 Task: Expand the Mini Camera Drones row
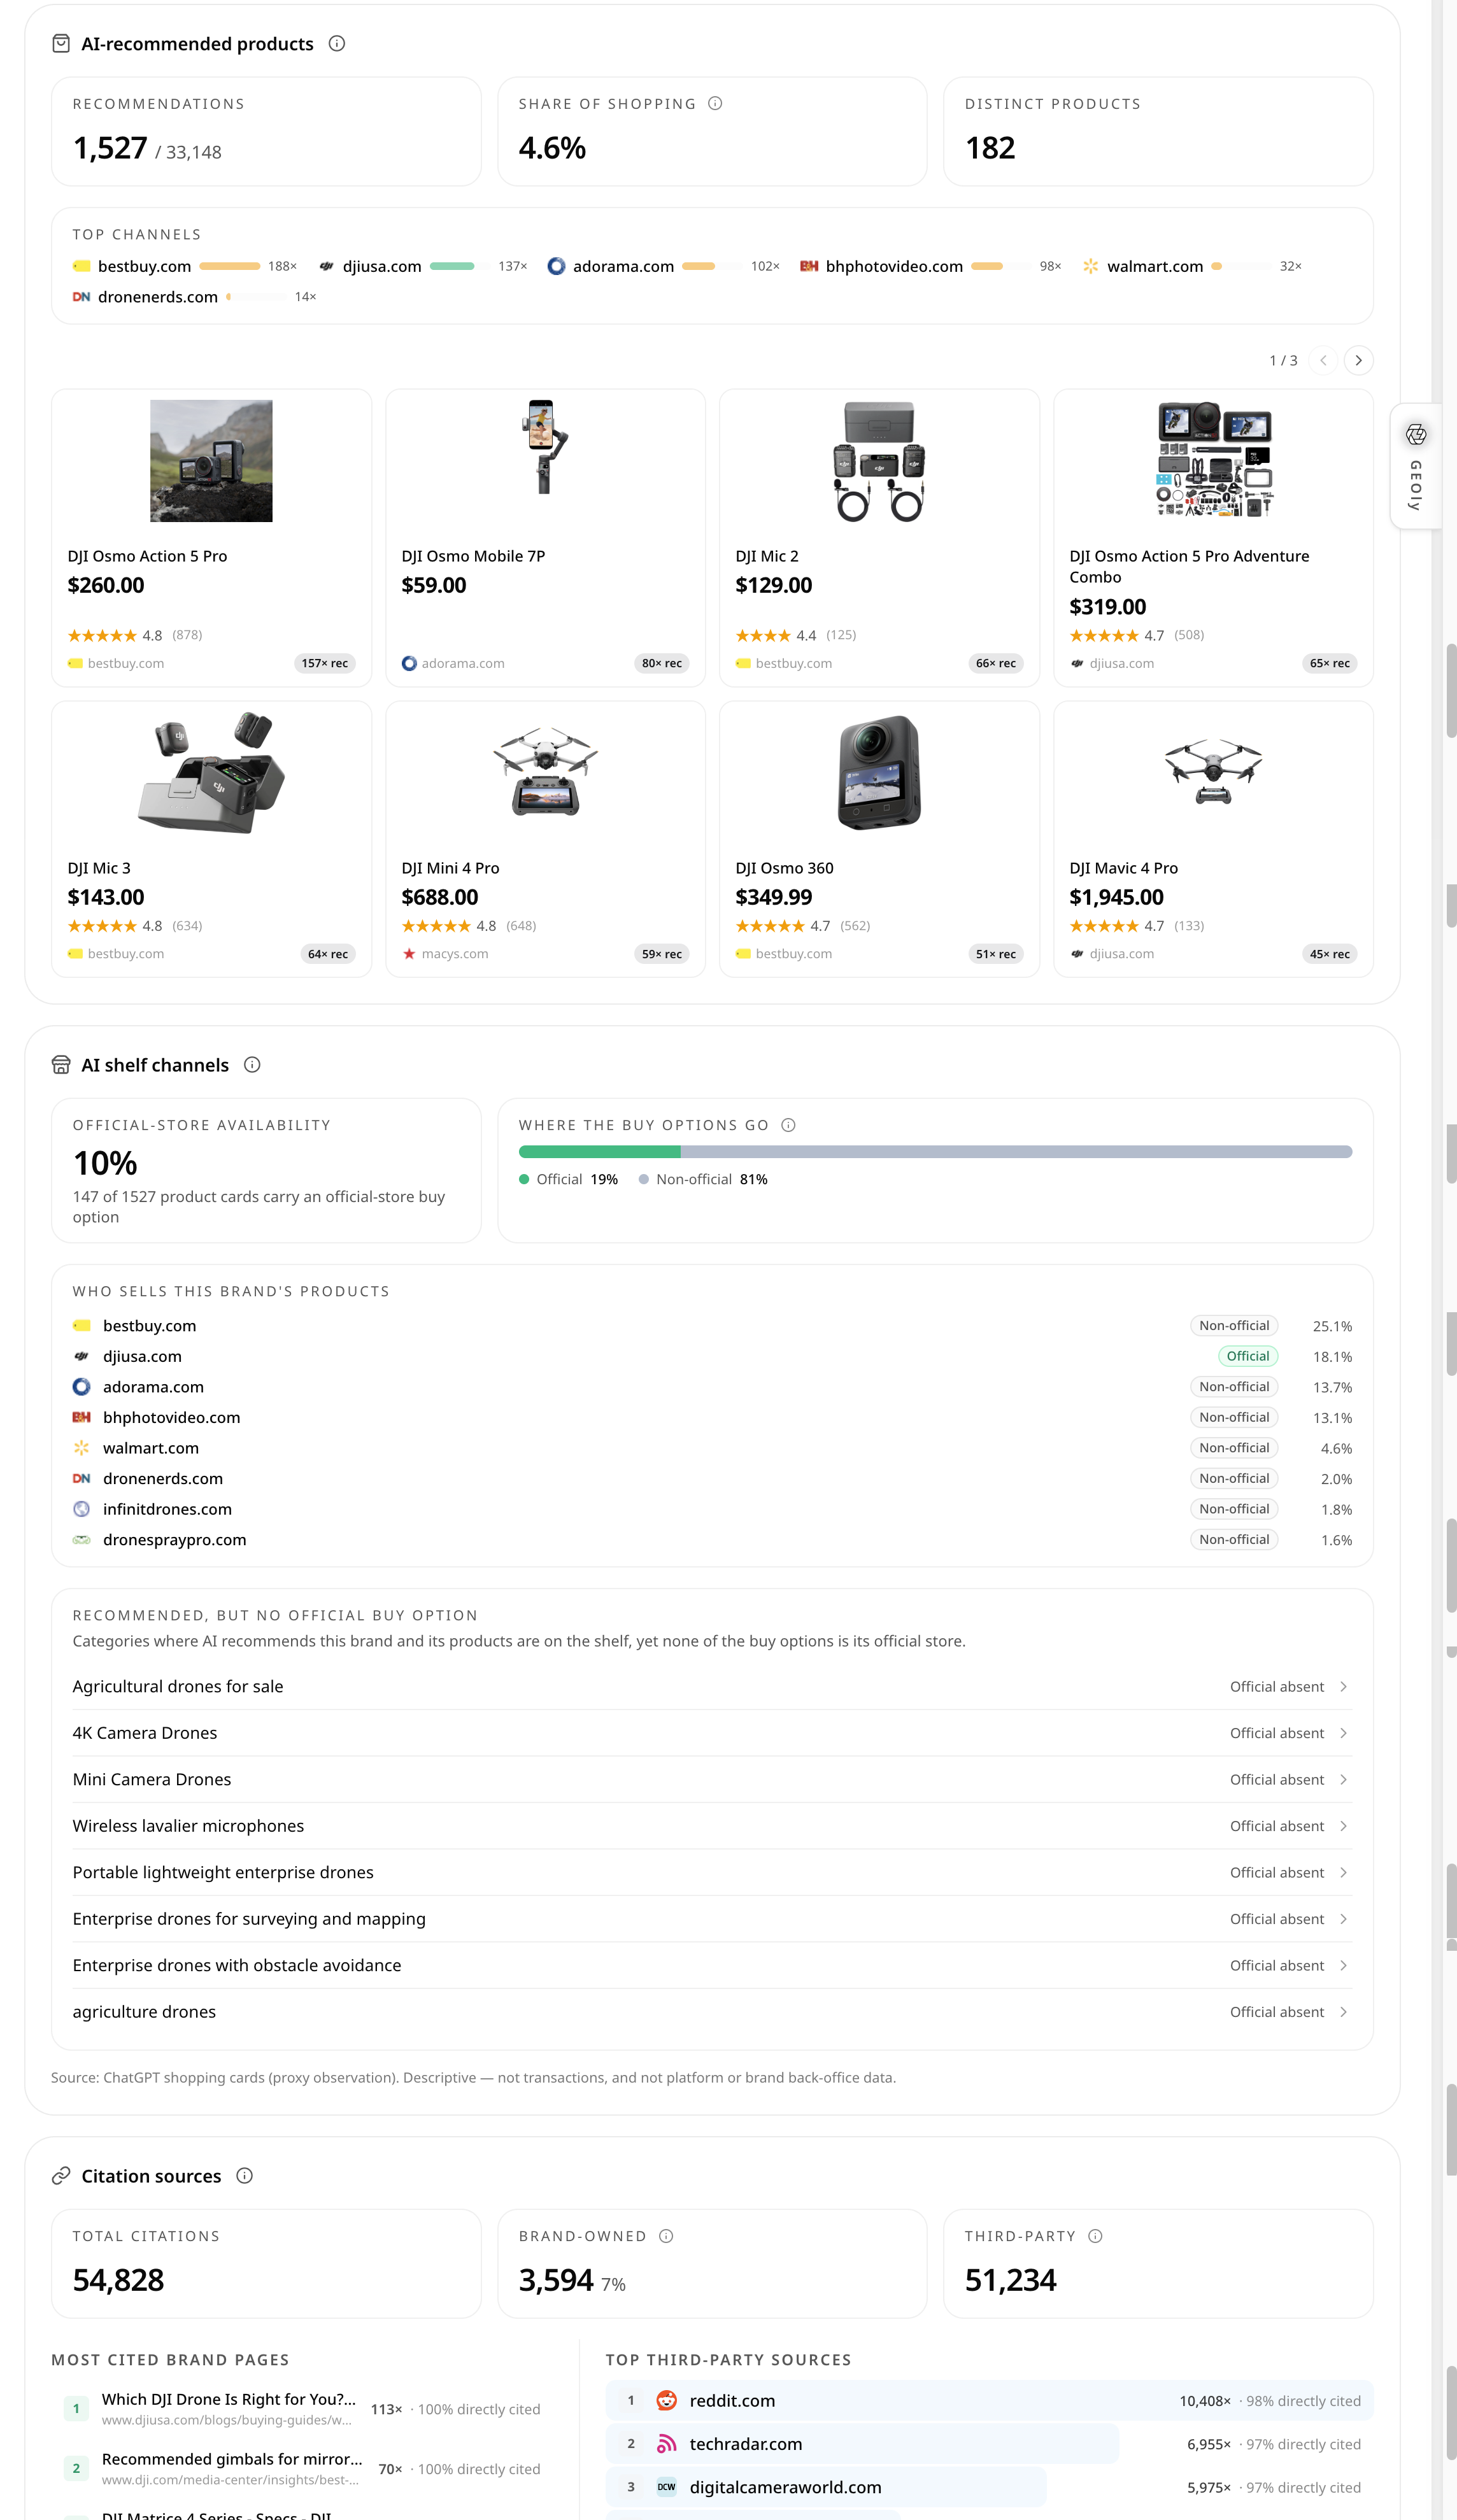tap(712, 1779)
